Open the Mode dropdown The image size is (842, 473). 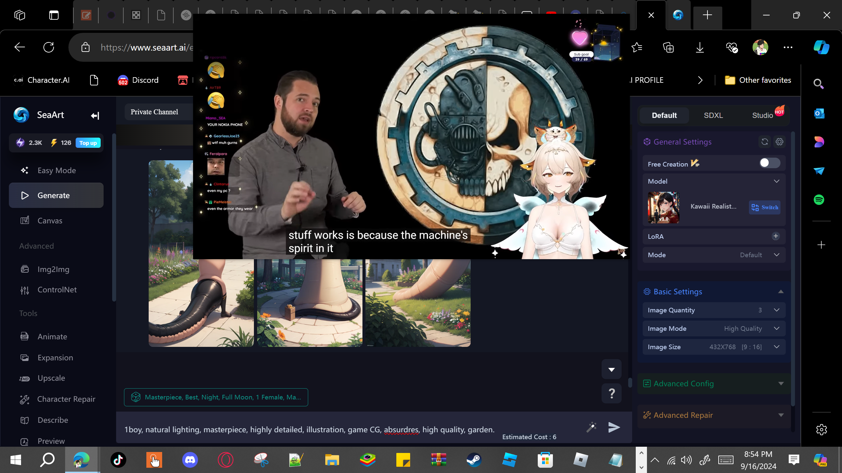[x=714, y=255]
